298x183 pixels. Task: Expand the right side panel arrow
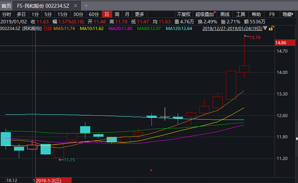(297, 139)
